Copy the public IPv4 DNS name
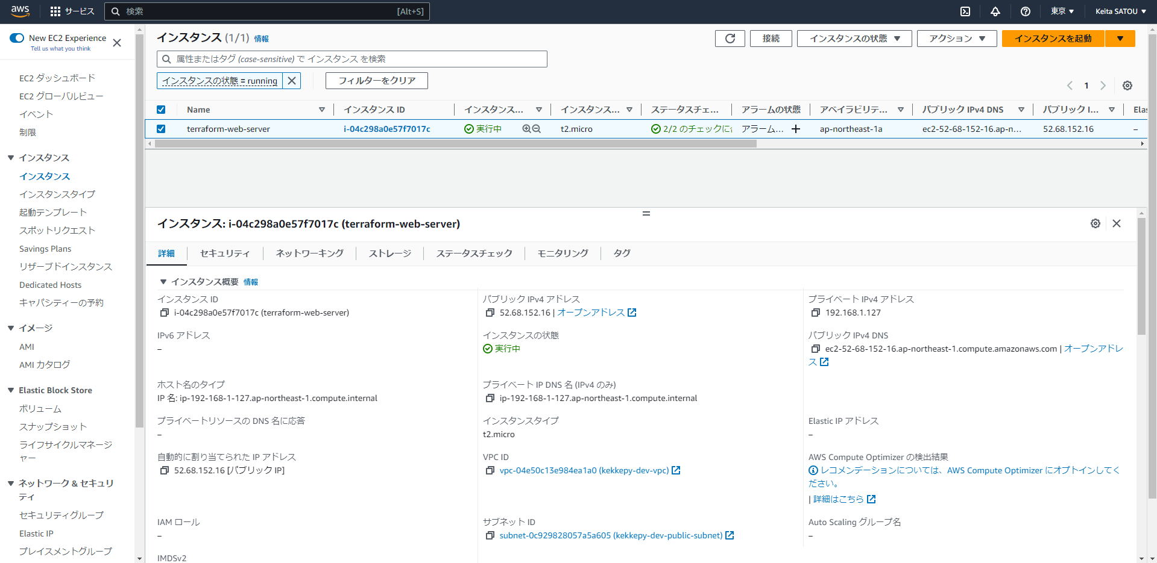The width and height of the screenshot is (1157, 563). click(x=815, y=349)
